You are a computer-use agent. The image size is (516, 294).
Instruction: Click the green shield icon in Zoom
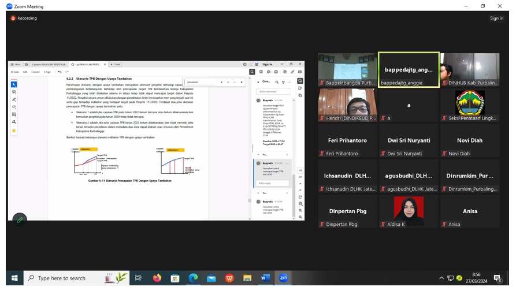click(x=20, y=219)
